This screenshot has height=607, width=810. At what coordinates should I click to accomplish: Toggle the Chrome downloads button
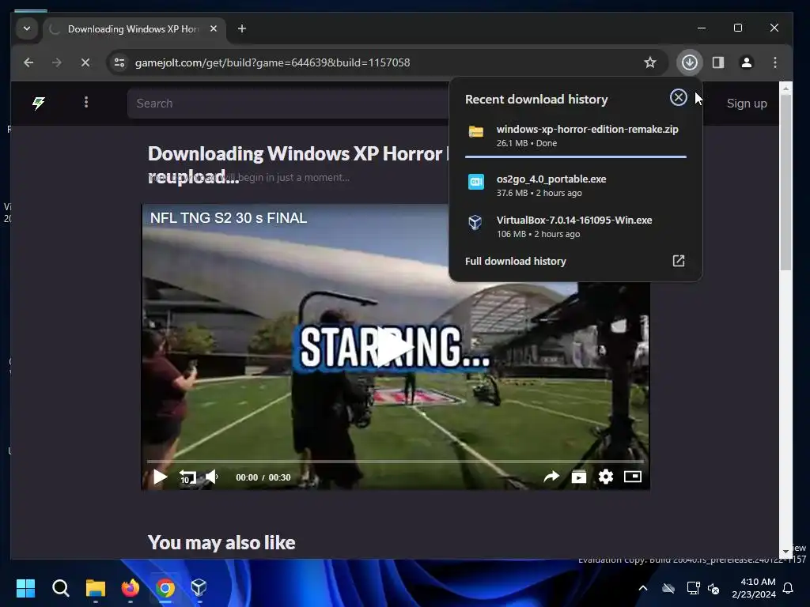pyautogui.click(x=689, y=62)
